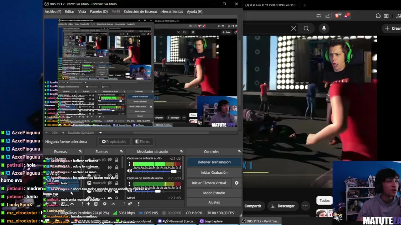This screenshot has height=225, width=401.
Task: Select the Todos filter chip on YouTube
Action: [x=325, y=201]
